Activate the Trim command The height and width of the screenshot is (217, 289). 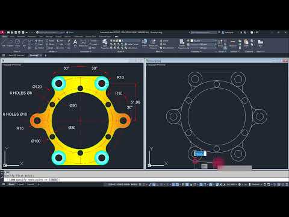click(x=60, y=41)
